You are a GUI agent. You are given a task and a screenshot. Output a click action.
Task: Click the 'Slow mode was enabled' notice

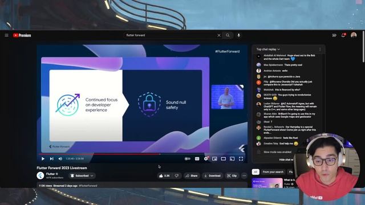(x=277, y=152)
